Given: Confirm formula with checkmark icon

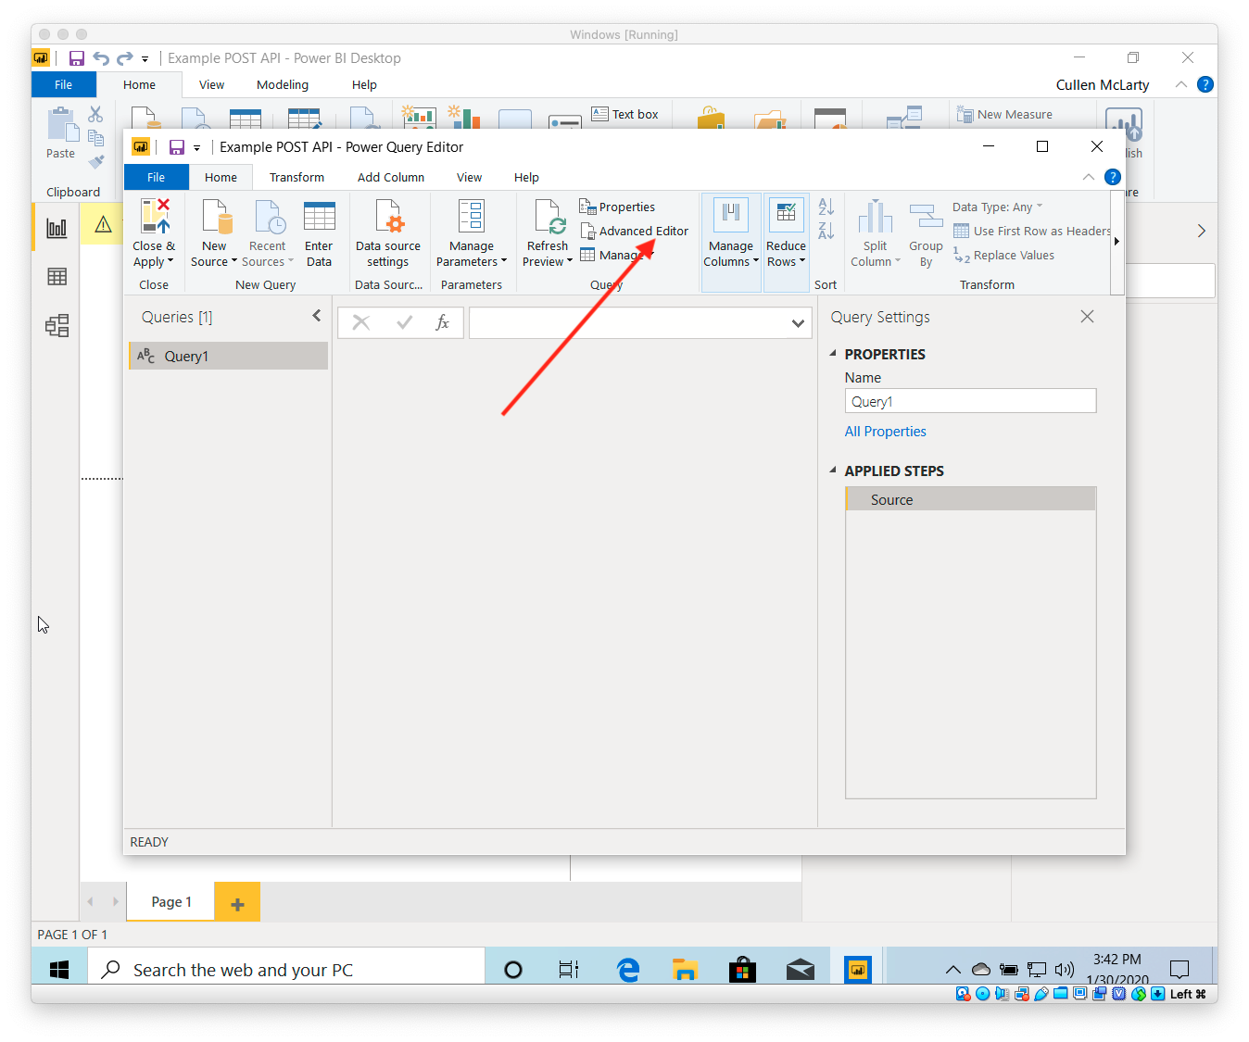Looking at the screenshot, I should click(404, 322).
